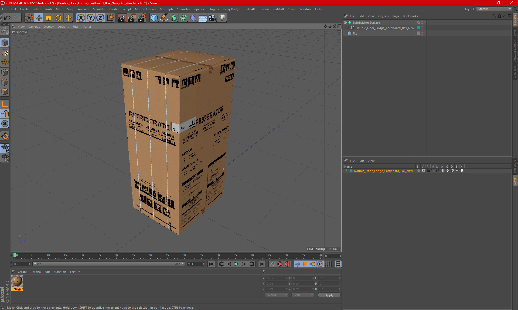This screenshot has height=310, width=518.
Task: Go to end of animation
Action: [x=262, y=264]
